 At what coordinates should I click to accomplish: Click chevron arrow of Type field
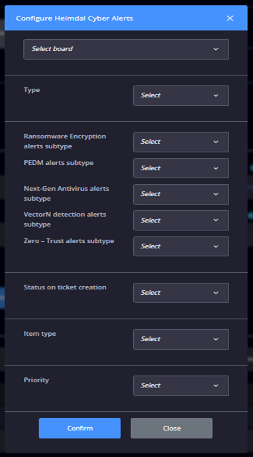[216, 95]
